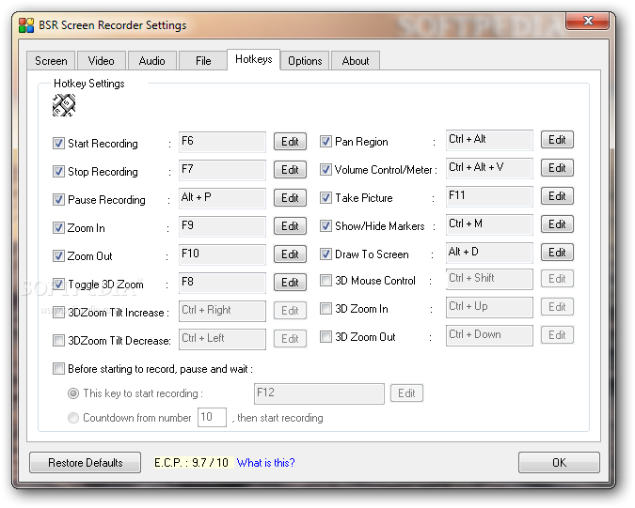Enable the 3D Mouse Control checkbox

[325, 281]
